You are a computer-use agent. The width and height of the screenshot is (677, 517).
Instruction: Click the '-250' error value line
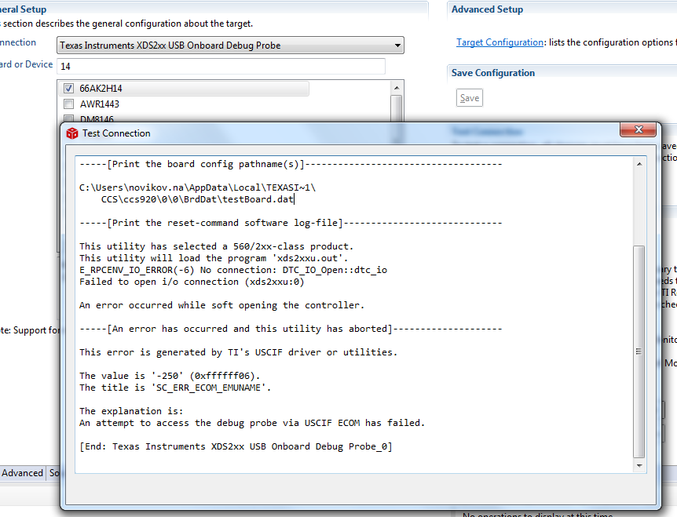point(170,376)
